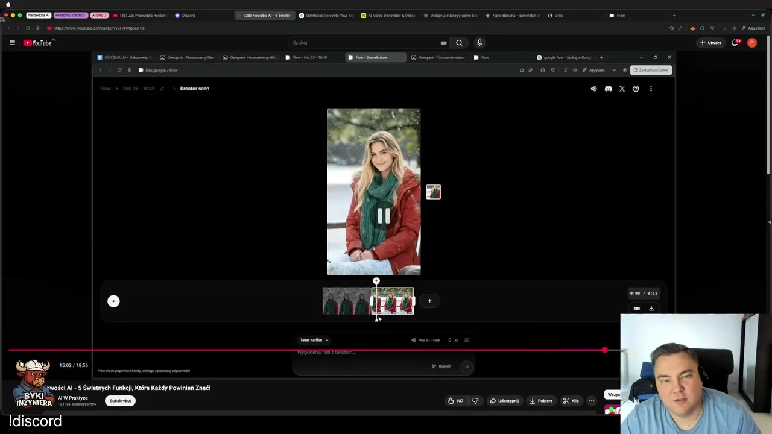This screenshot has width=772, height=434.
Task: Seek using the red YouTube progress bar handle
Action: (604, 350)
